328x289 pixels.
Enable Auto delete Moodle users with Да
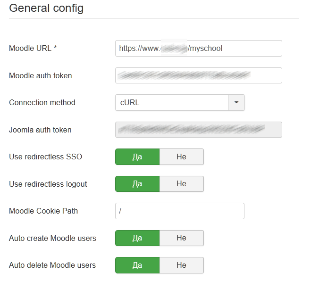[137, 265]
